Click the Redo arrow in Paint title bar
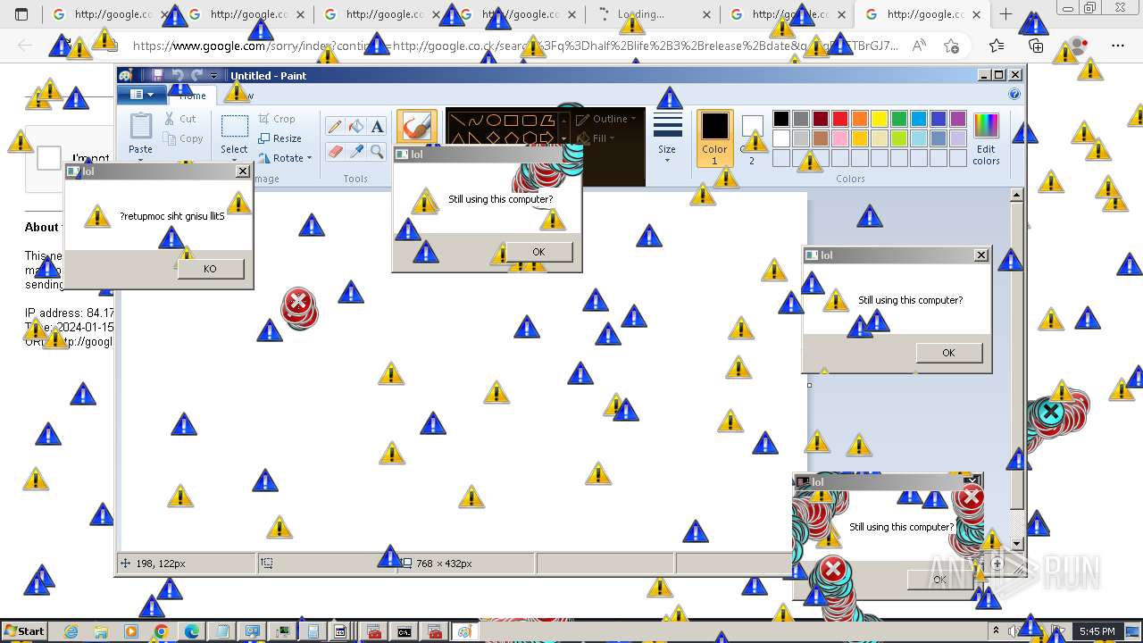Image resolution: width=1143 pixels, height=643 pixels. [x=197, y=76]
